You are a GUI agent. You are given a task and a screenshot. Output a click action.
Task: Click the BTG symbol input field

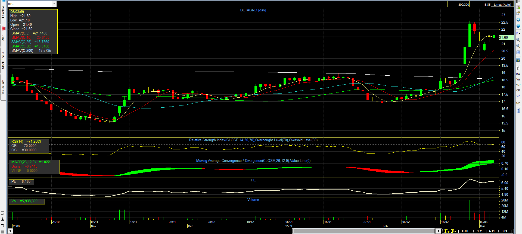tap(30, 4)
